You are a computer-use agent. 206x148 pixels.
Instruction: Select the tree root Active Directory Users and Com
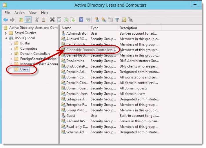33,28
